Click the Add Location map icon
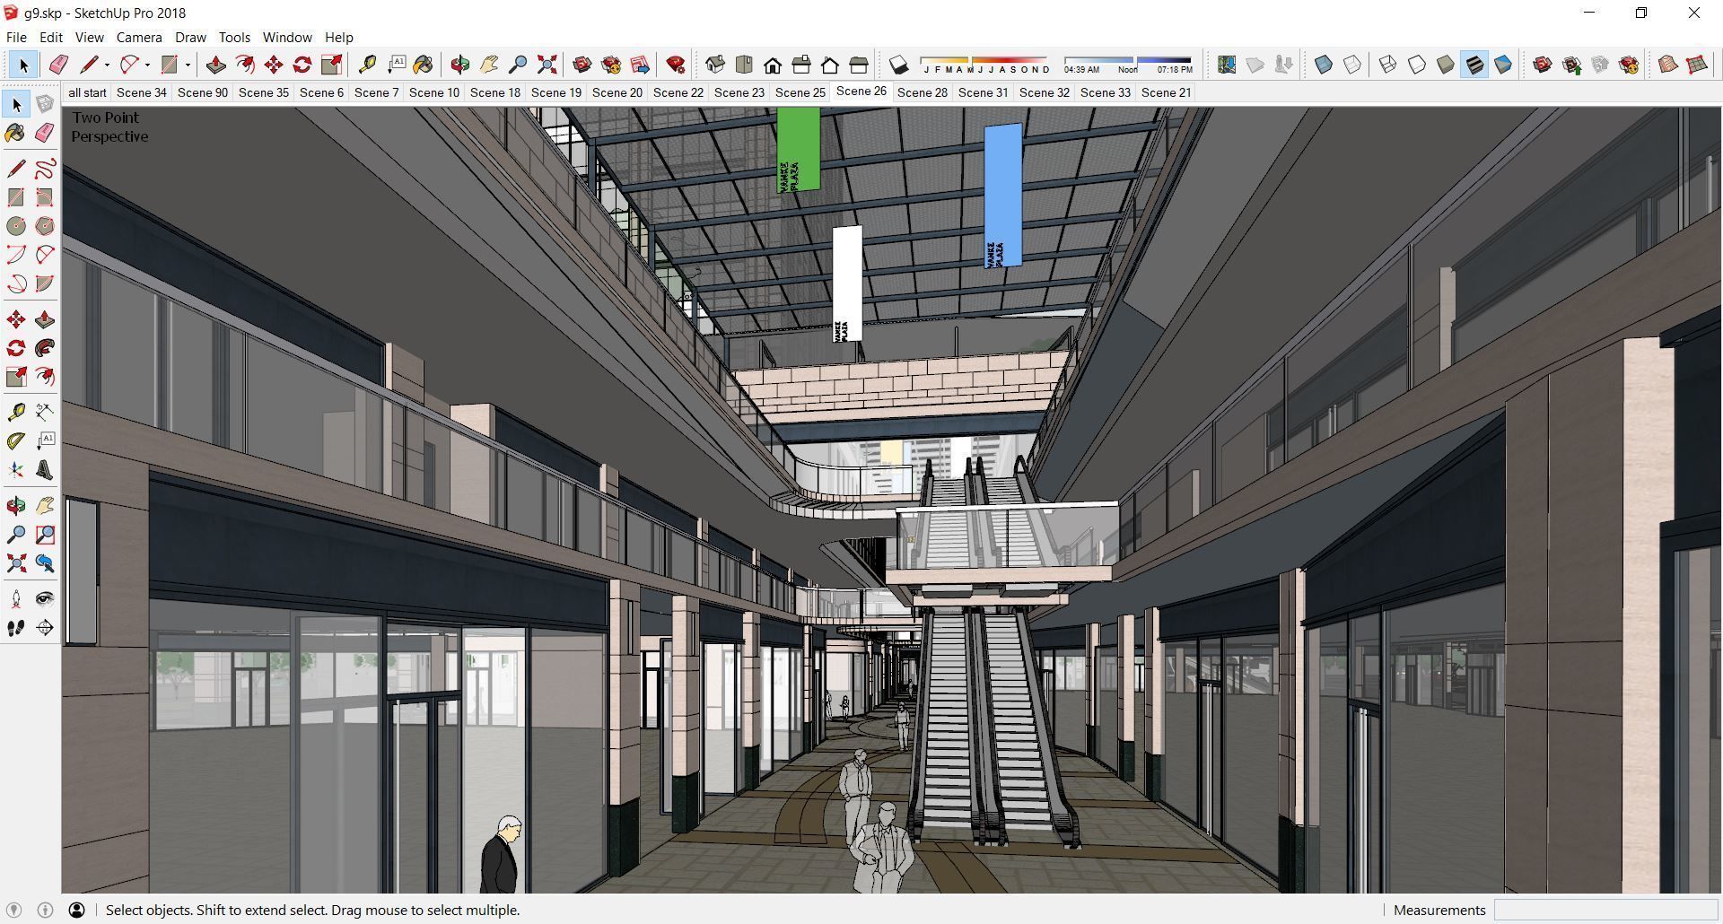The image size is (1723, 924). click(x=1227, y=65)
